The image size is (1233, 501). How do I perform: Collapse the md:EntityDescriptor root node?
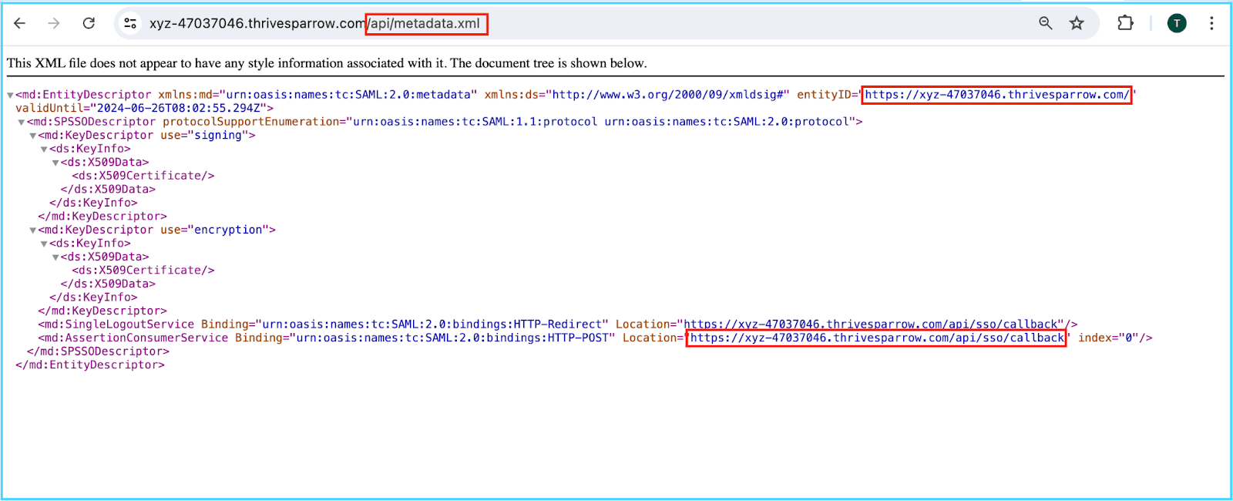(x=10, y=96)
